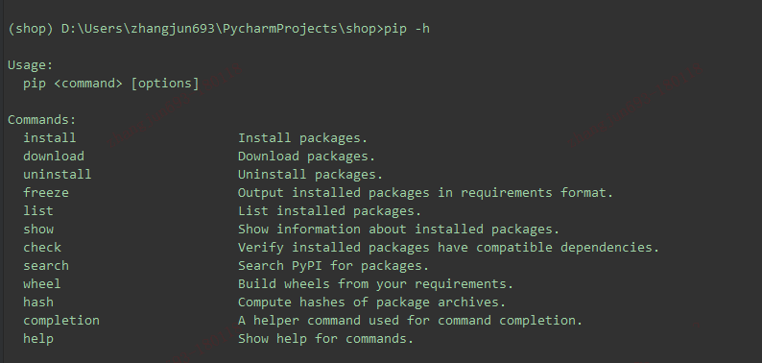This screenshot has height=363, width=762.
Task: Click the 'pip -h' command text
Action: (407, 29)
